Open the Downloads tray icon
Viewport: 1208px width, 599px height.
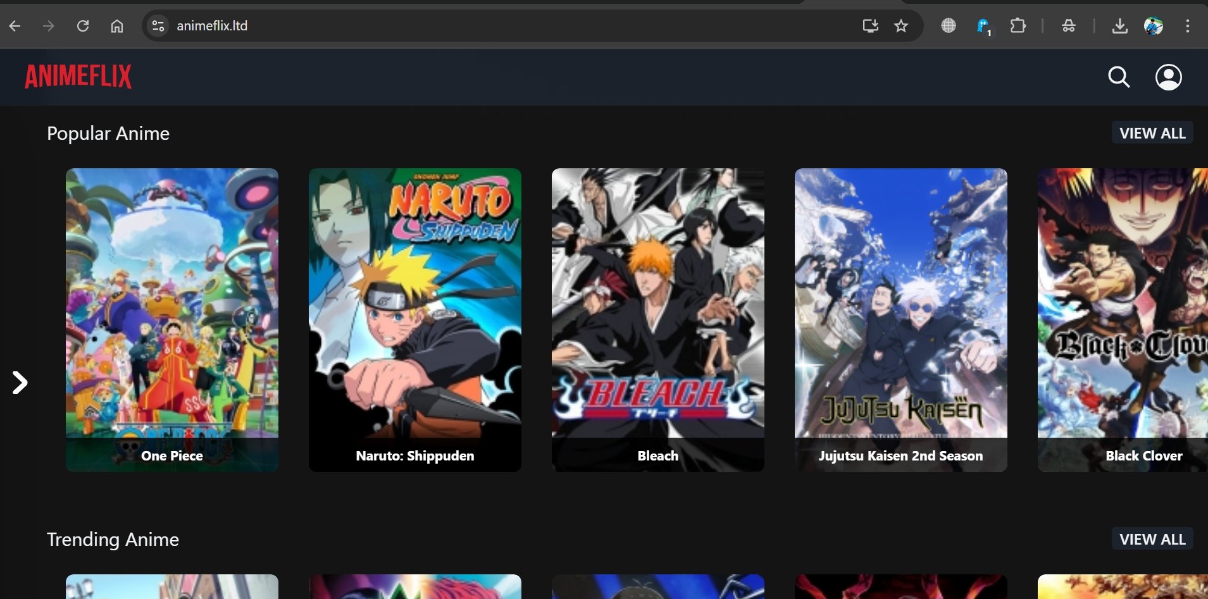(x=1120, y=26)
